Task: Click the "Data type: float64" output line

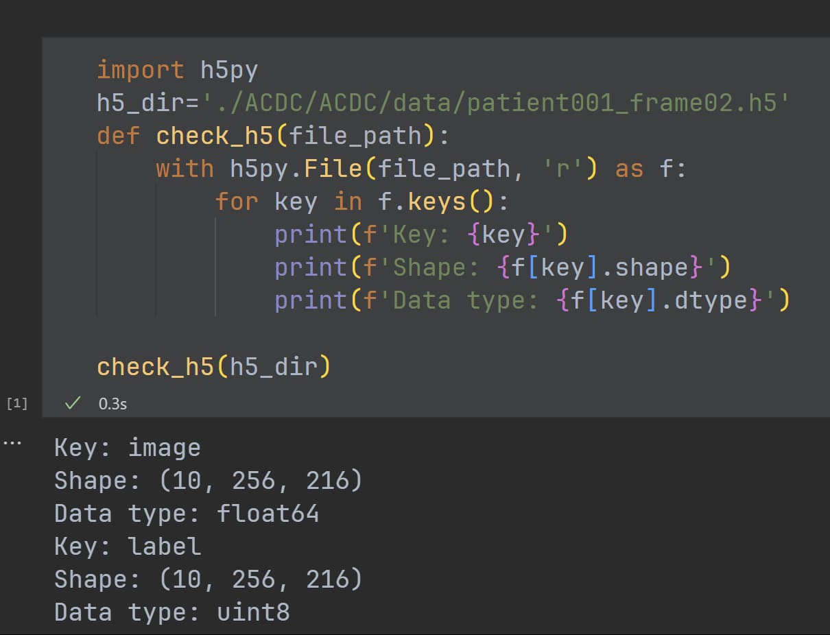Action: pos(187,514)
